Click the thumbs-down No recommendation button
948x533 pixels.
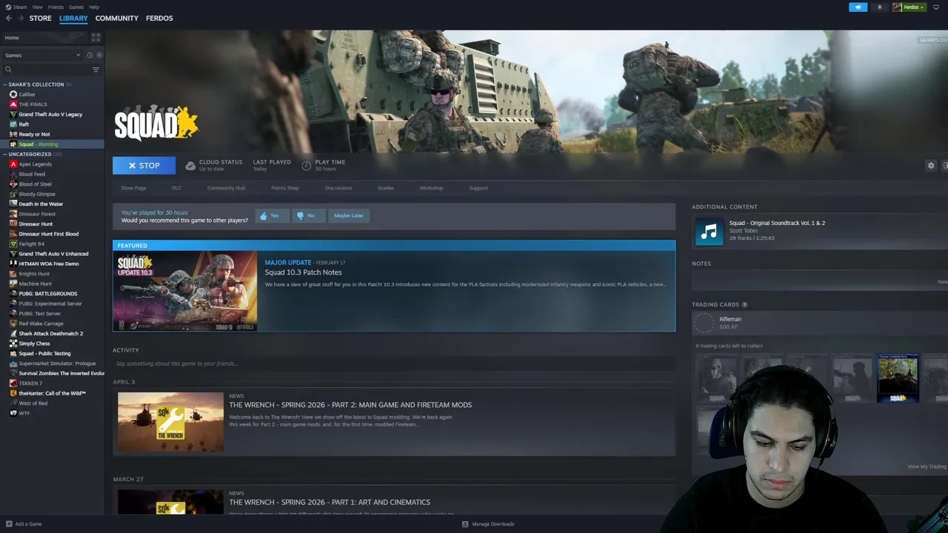point(307,215)
